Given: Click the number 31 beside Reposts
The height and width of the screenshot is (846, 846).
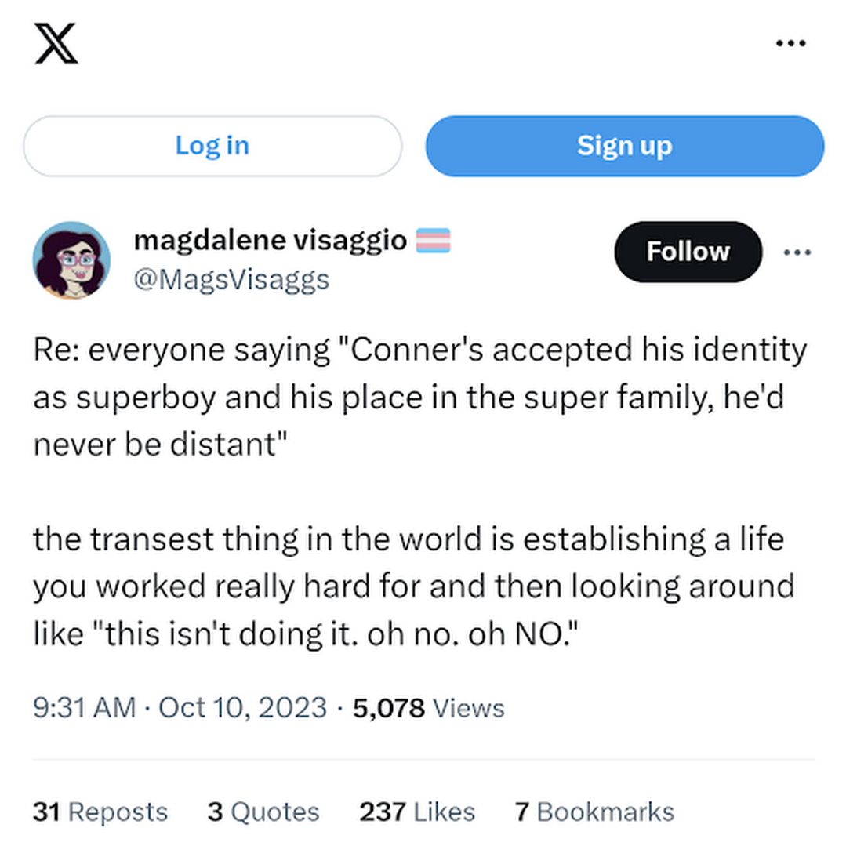Looking at the screenshot, I should 46,812.
